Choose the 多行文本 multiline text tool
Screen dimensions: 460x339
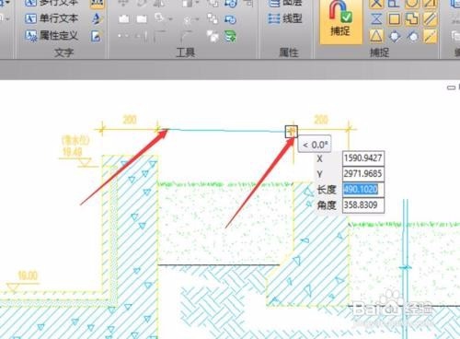click(x=52, y=3)
